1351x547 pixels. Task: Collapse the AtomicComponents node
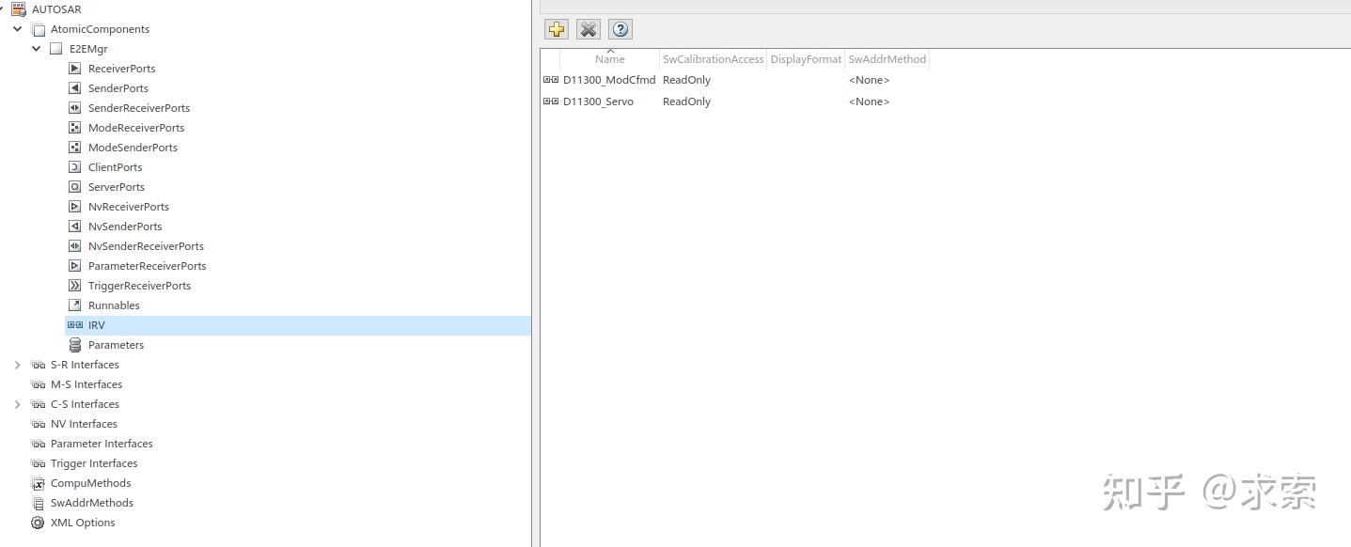coord(18,29)
